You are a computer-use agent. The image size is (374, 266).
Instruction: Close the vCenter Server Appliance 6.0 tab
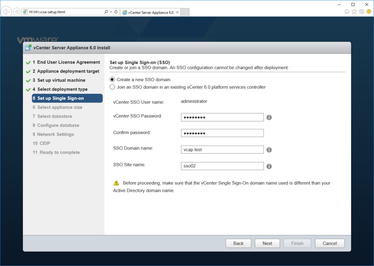tap(177, 13)
